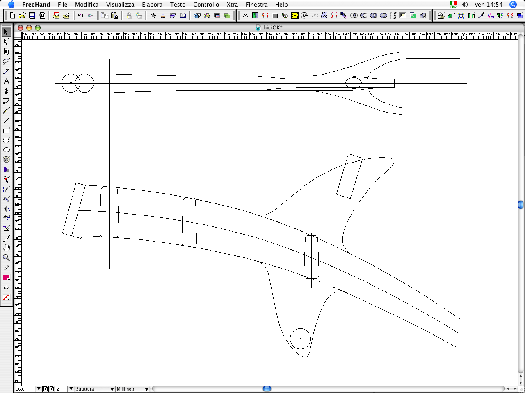Select the Text tool
This screenshot has width=525, height=393.
[x=6, y=81]
